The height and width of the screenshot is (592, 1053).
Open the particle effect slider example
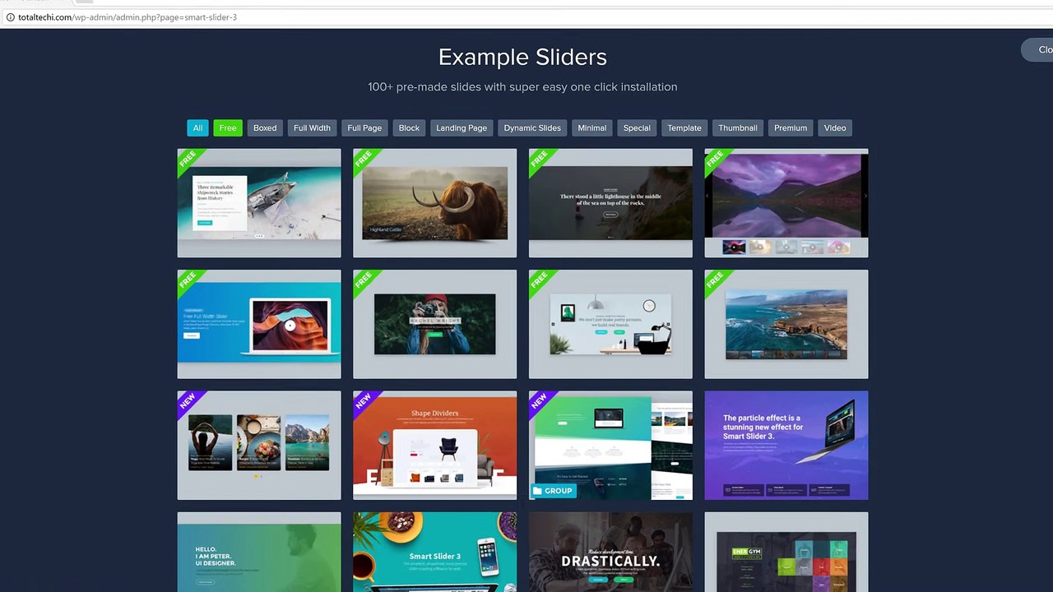pos(786,445)
